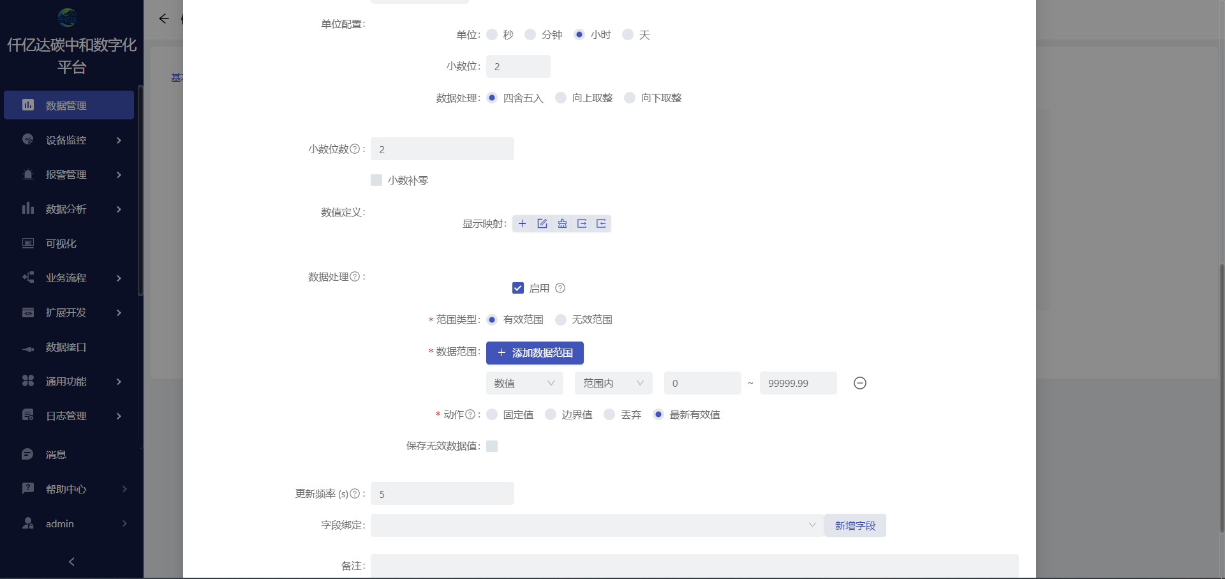Viewport: 1225px width, 579px height.
Task: Open 可视化 menu item
Action: click(x=69, y=243)
